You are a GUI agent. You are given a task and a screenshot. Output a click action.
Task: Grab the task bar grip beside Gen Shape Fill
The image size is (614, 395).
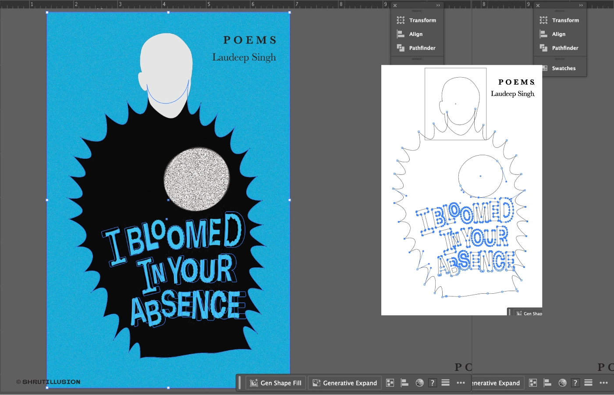point(240,383)
